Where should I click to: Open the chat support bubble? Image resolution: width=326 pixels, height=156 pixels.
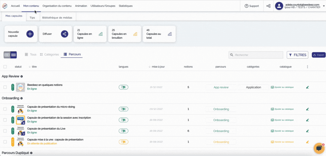point(318,148)
